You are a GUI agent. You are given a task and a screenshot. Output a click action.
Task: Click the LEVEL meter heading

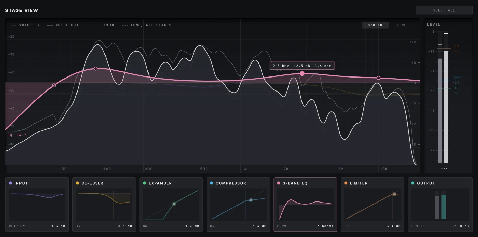(434, 25)
